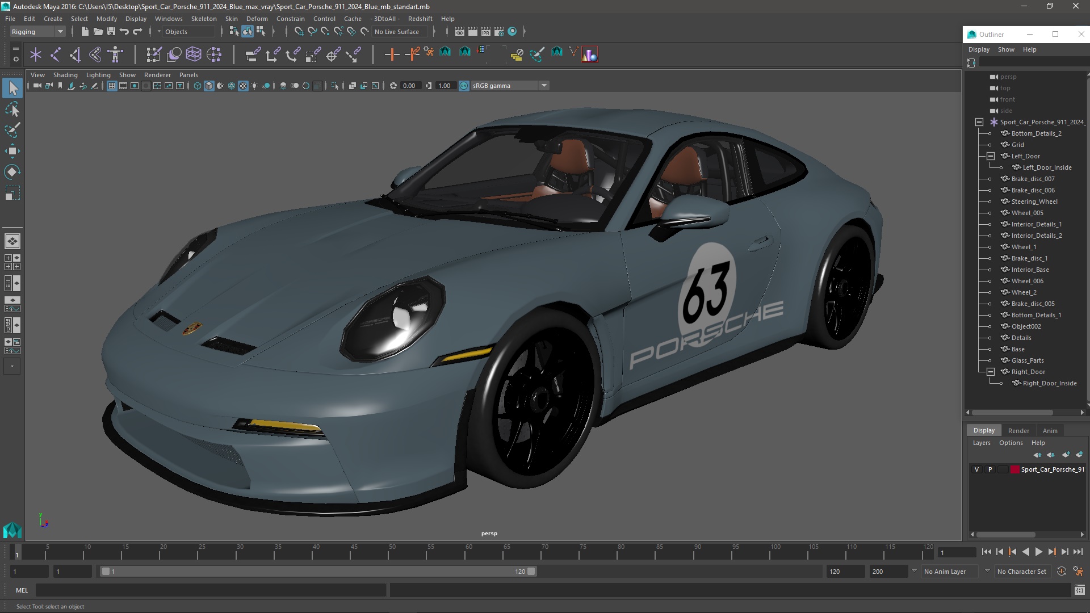Open the layer editor Options menu
Viewport: 1090px width, 613px height.
1011,443
